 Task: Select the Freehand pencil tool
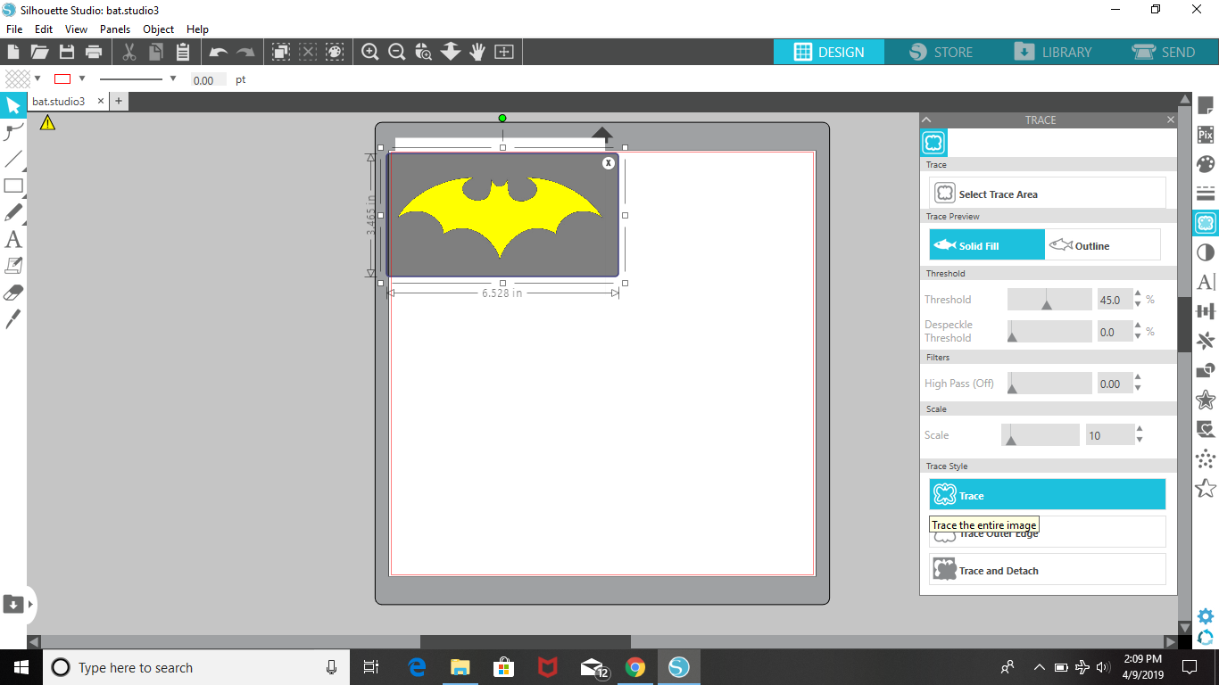[13, 213]
